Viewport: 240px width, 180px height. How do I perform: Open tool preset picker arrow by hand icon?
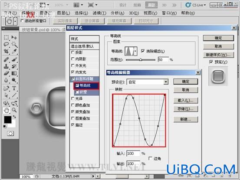(15, 21)
